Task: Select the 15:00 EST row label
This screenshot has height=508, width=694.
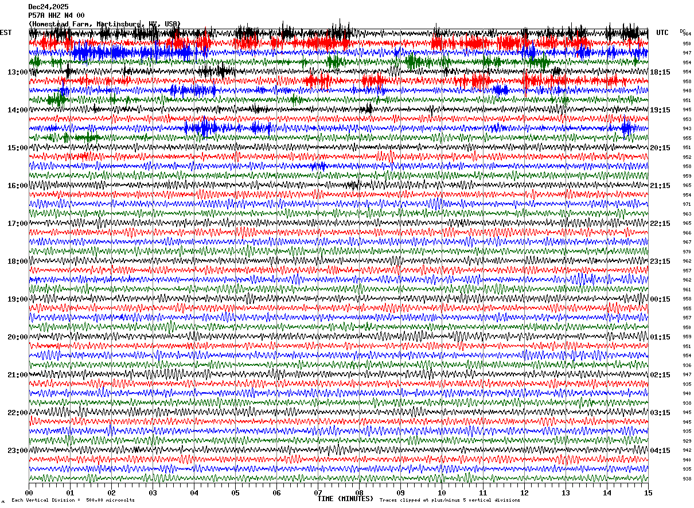Action: click(x=18, y=147)
